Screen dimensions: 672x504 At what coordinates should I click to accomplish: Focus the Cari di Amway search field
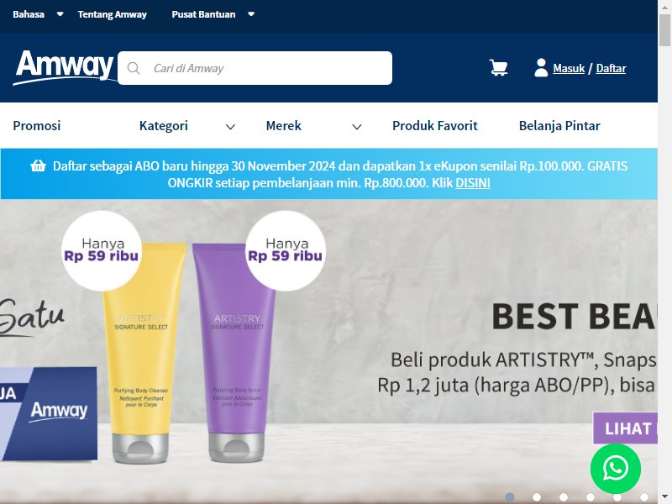(255, 68)
